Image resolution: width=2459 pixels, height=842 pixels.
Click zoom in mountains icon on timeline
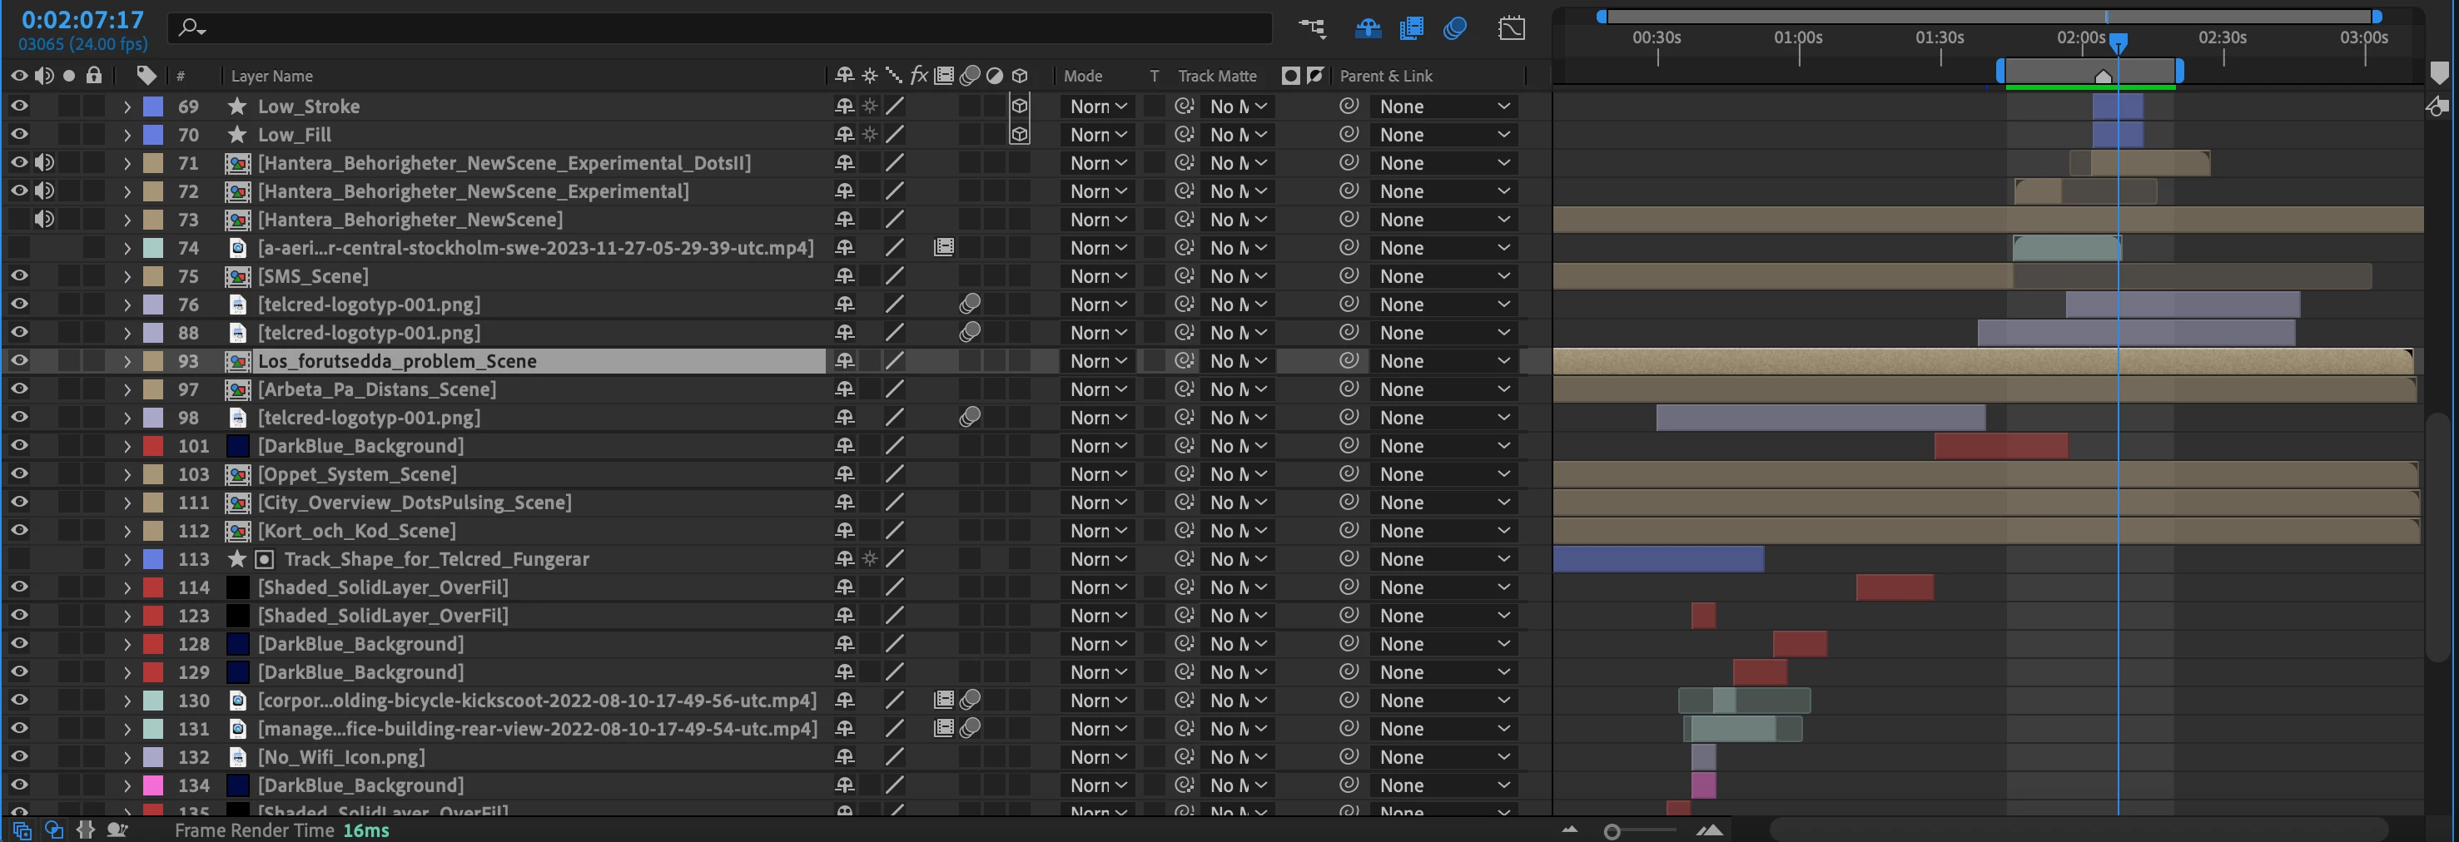tap(1710, 830)
